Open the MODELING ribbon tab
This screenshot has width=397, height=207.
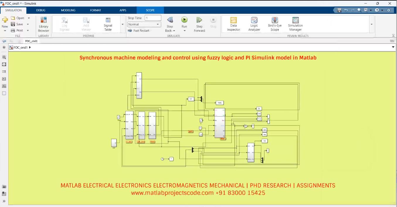click(x=68, y=10)
